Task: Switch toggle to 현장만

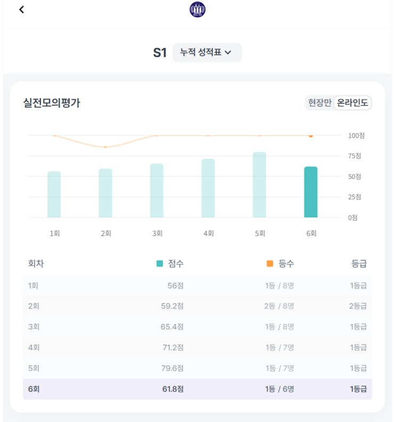Action: [x=319, y=103]
